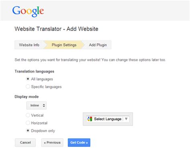
Task: Open the Inline display mode dropdown
Action: (36, 105)
